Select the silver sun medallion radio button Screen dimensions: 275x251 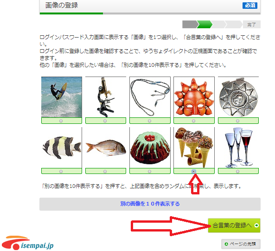(237, 121)
